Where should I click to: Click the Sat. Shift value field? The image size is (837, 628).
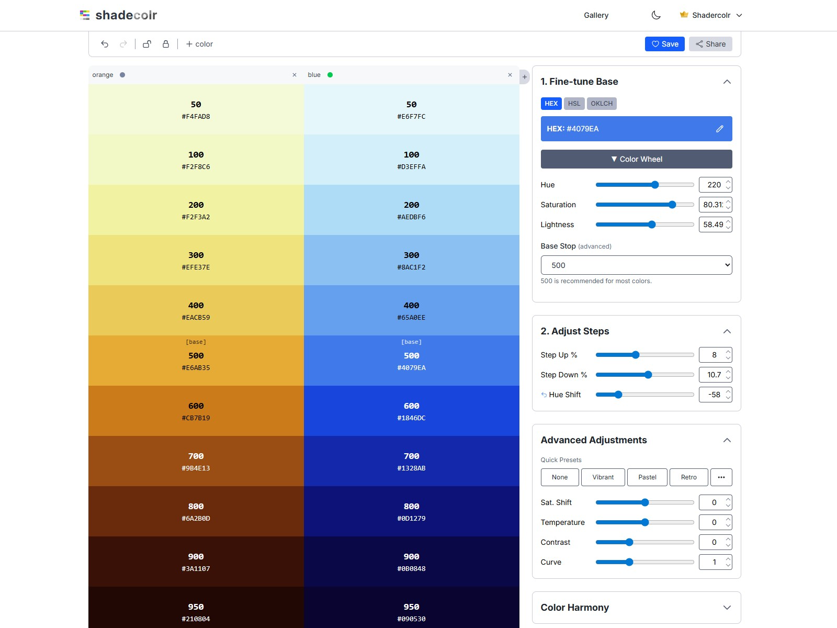click(x=715, y=502)
